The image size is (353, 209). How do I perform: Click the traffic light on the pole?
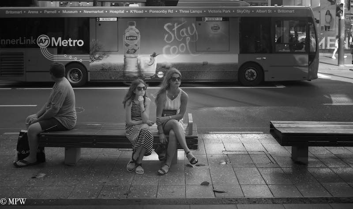339,10
